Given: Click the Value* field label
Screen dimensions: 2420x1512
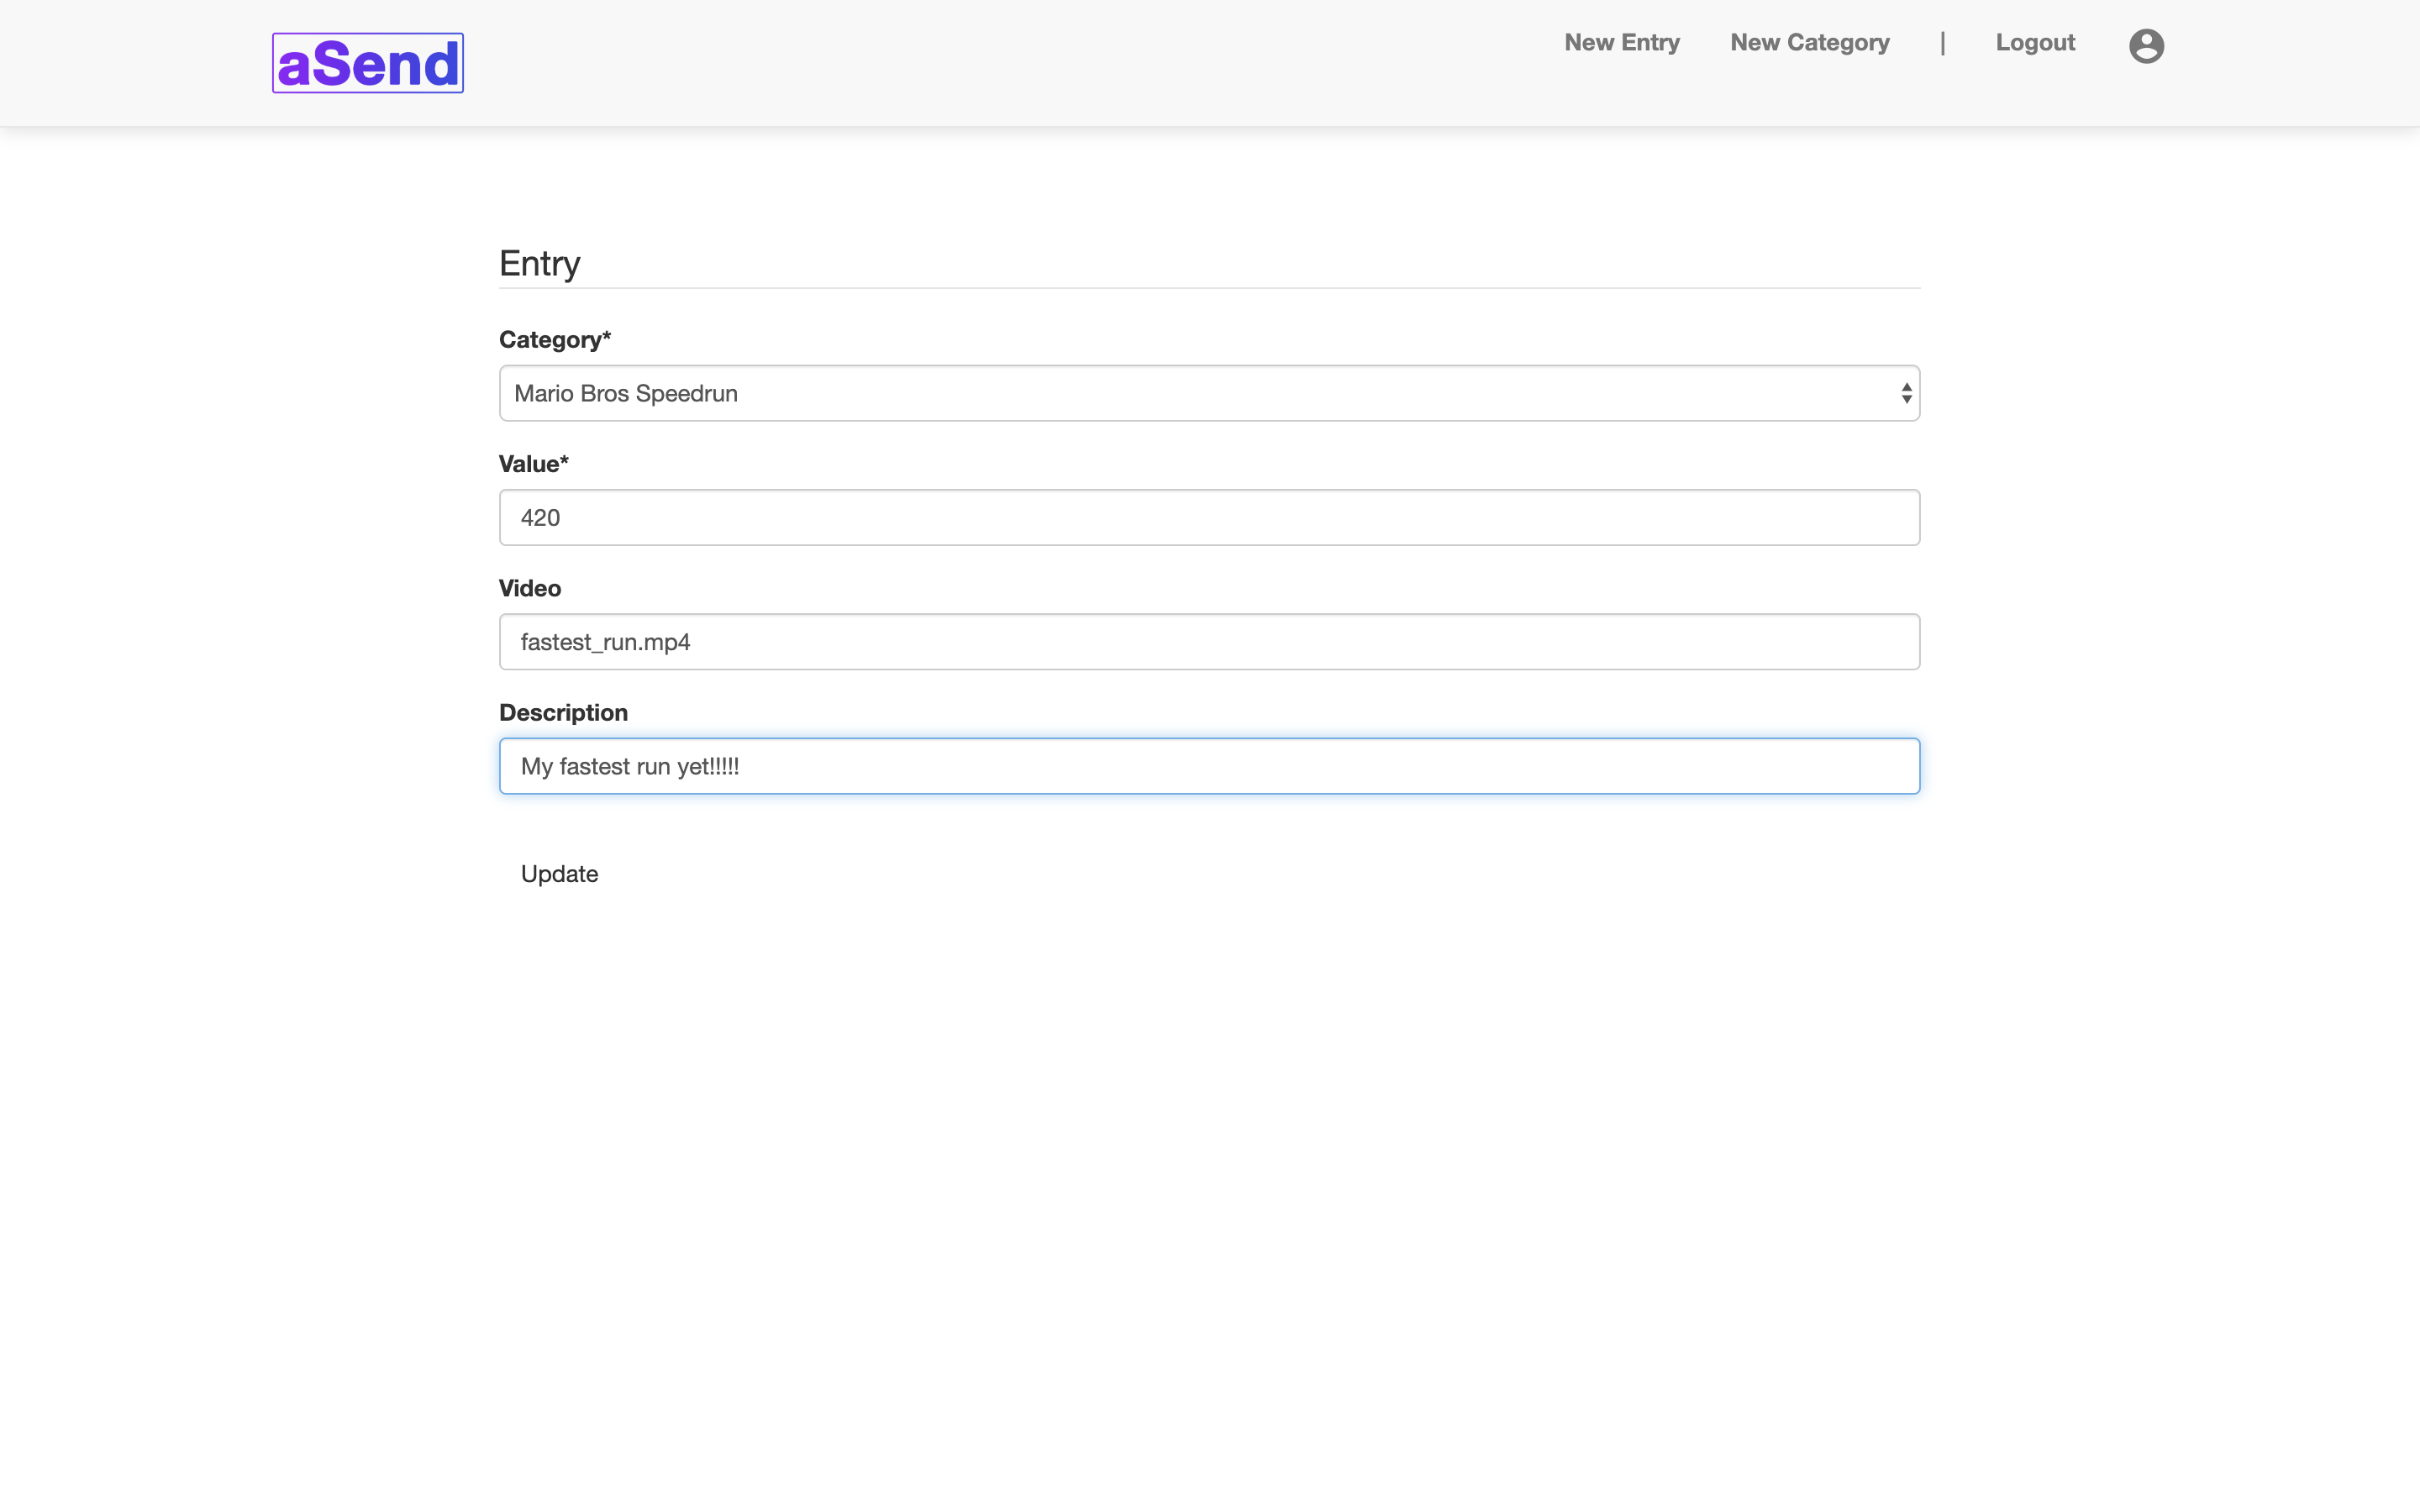Looking at the screenshot, I should coord(533,464).
